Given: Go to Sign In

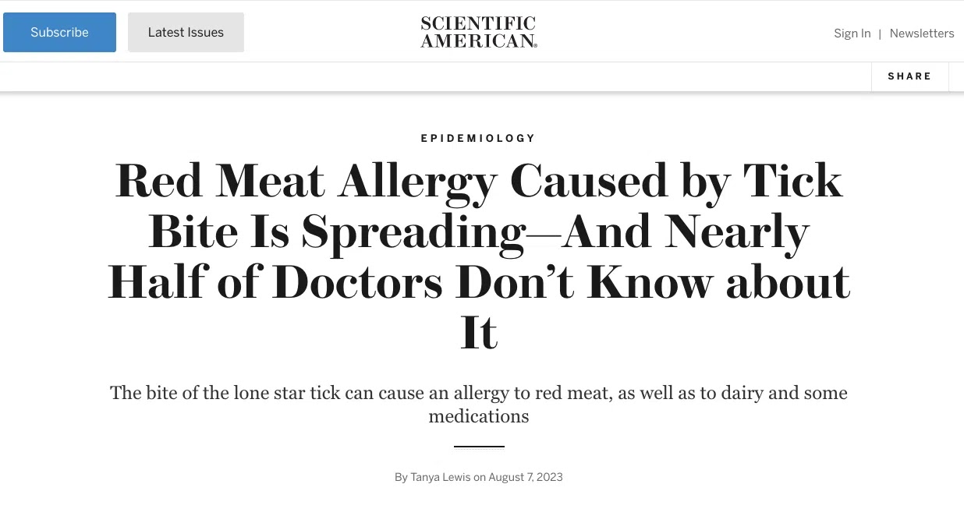Looking at the screenshot, I should (852, 34).
